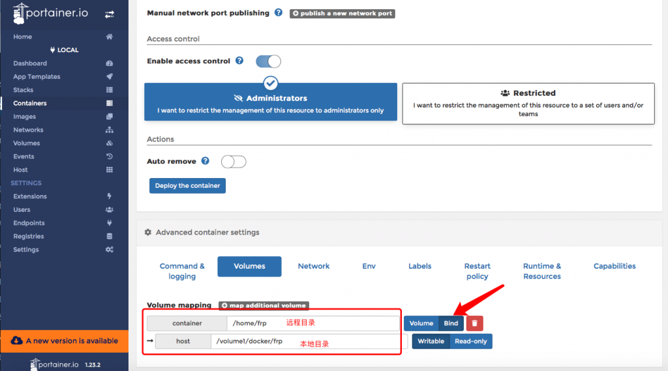Open the Env tab
The height and width of the screenshot is (371, 668).
(369, 266)
